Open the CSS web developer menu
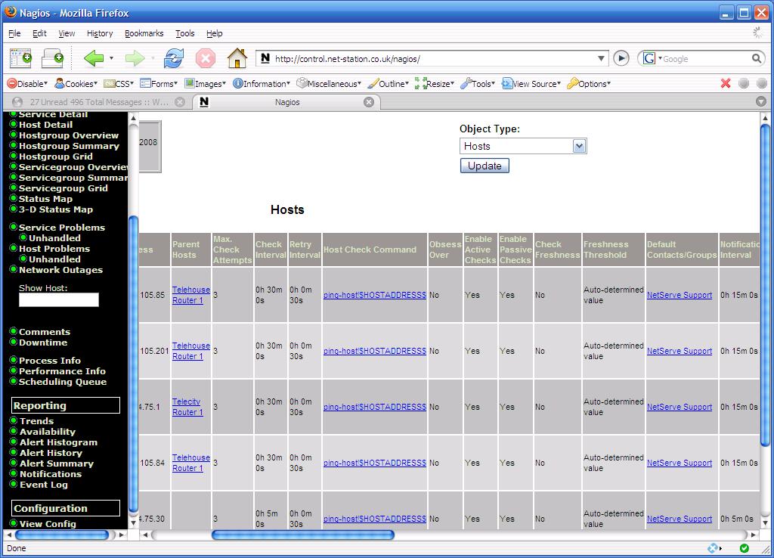774x558 pixels. tap(119, 84)
